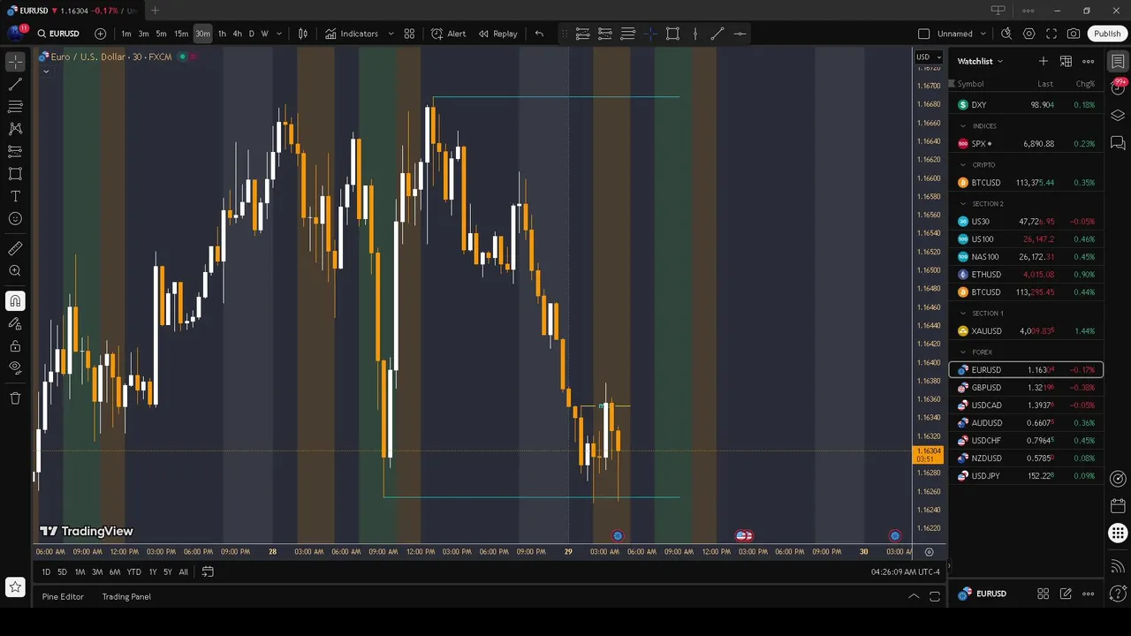Expand the Watchlist name dropdown
Image resolution: width=1131 pixels, height=636 pixels.
[x=981, y=61]
